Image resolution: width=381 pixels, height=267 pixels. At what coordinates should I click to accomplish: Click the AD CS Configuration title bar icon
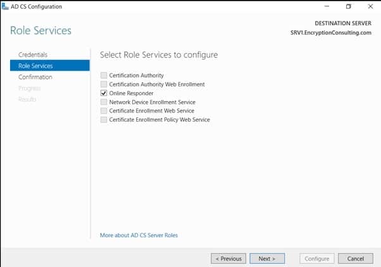click(x=6, y=6)
